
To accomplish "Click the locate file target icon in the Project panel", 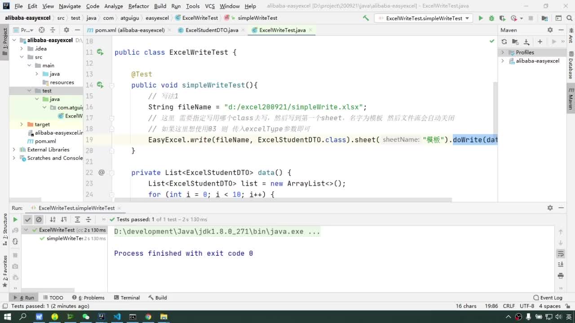I will point(42,30).
